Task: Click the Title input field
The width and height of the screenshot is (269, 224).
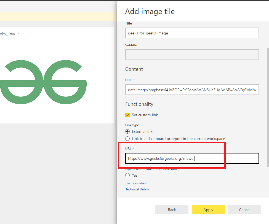Action: tap(192, 33)
